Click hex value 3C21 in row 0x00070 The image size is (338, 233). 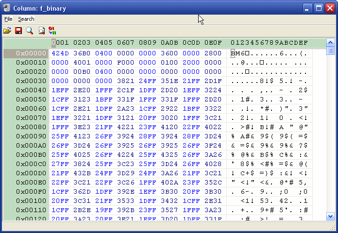(213, 118)
